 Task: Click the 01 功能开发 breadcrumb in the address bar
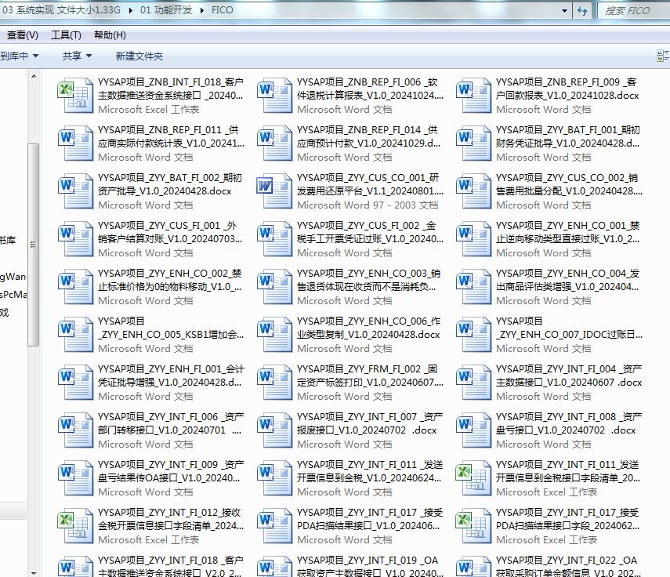167,10
